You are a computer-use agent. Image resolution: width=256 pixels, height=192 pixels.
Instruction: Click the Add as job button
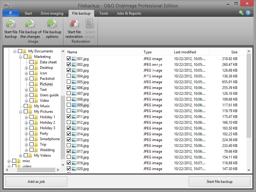36,182
